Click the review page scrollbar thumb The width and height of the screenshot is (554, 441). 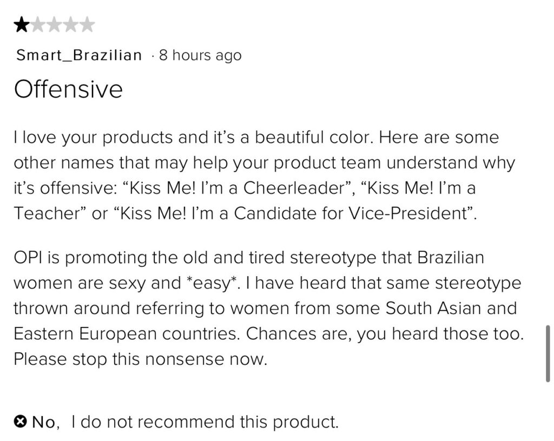pos(548,353)
